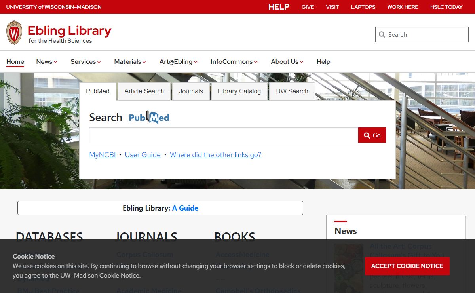Screen dimensions: 475x293
Task: Click the WORK HERE link
Action: 403,7
